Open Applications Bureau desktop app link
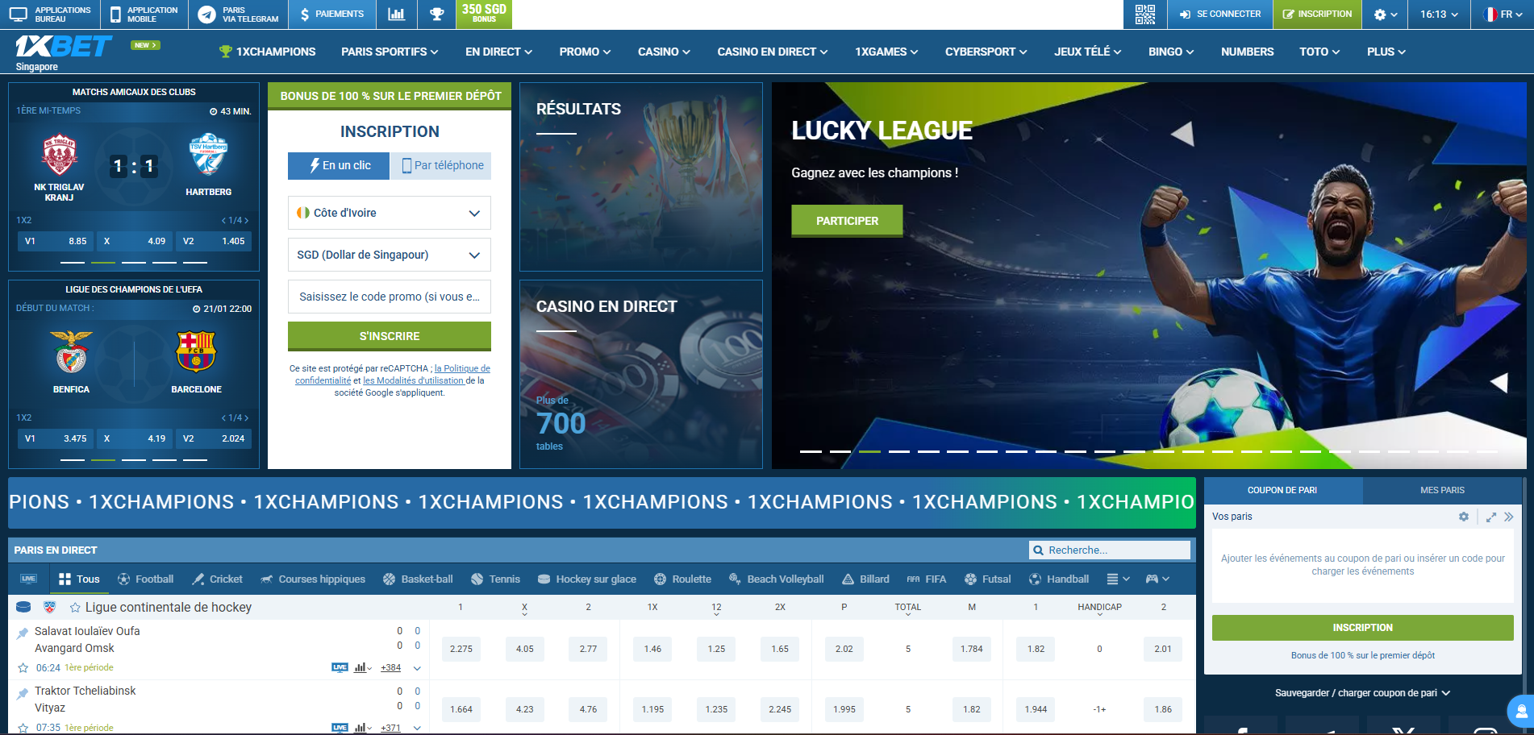 pos(50,15)
